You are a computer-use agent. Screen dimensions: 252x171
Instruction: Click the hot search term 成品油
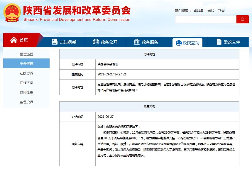click(198, 11)
